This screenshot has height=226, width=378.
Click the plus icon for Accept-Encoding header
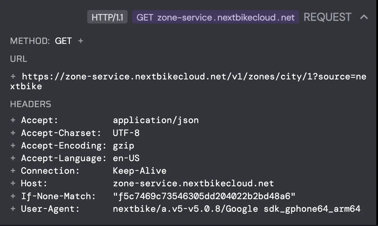tap(13, 145)
